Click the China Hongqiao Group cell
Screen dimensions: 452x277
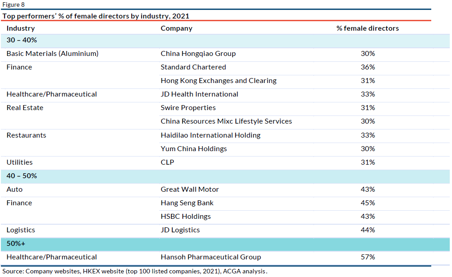(x=198, y=54)
